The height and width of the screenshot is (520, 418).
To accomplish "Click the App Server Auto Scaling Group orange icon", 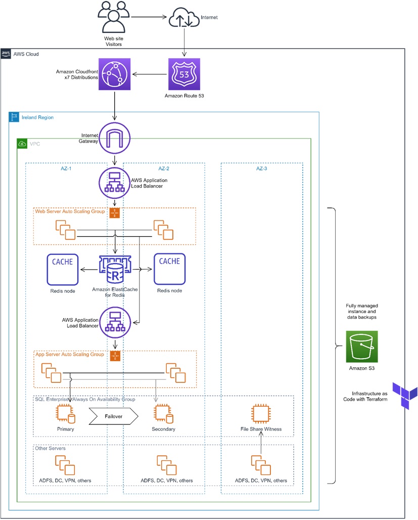I will tap(115, 356).
